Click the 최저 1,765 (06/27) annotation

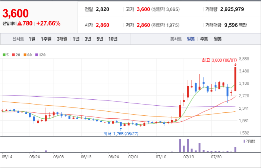point(121,134)
